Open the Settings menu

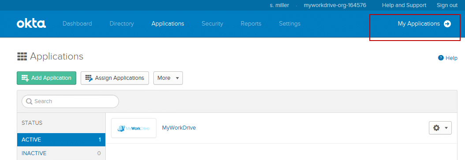click(290, 24)
